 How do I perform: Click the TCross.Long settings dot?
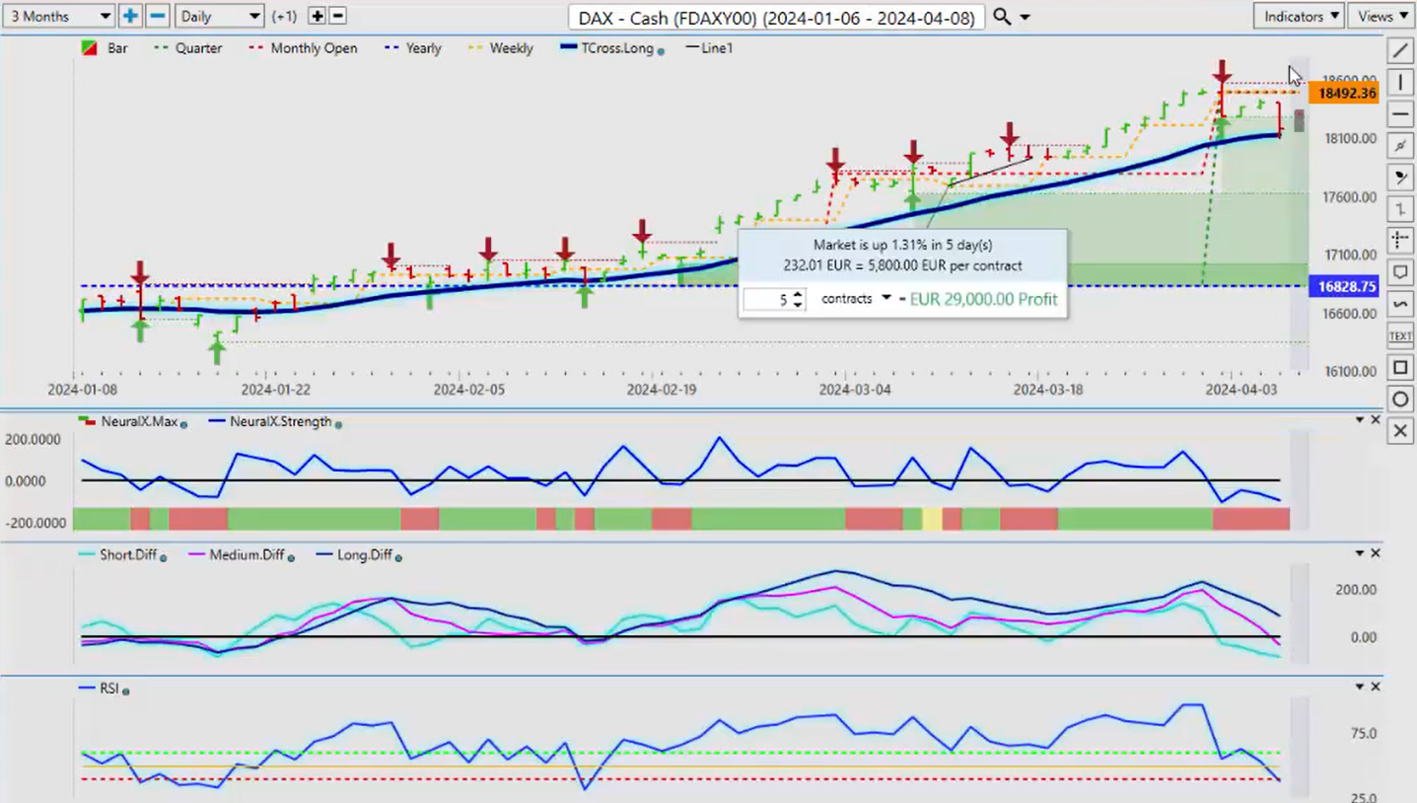(x=661, y=50)
